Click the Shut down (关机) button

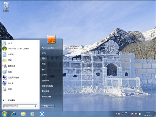point(46,106)
